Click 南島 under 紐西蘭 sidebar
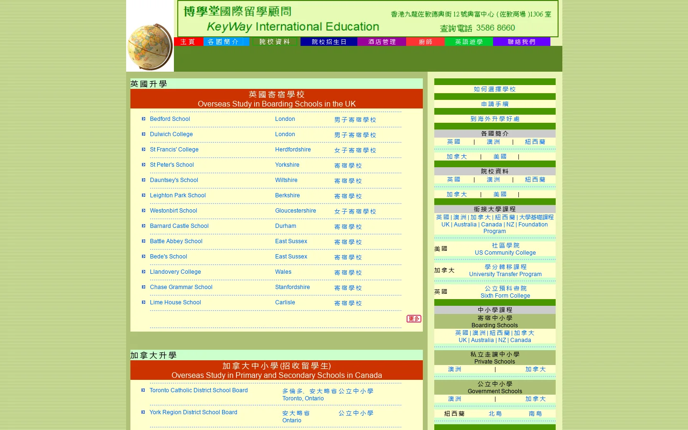The width and height of the screenshot is (688, 430). (x=535, y=414)
